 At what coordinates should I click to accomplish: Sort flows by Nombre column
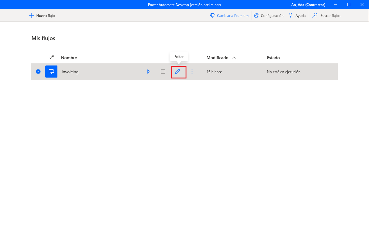[69, 58]
